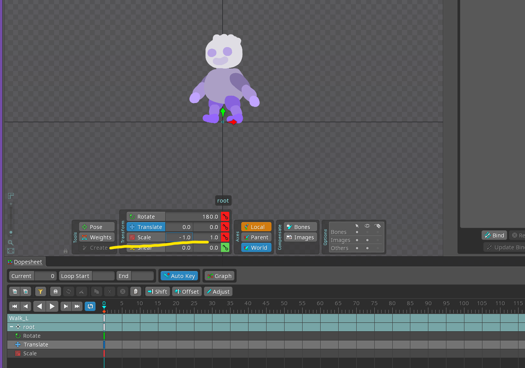Click the key icon for Rotate
The height and width of the screenshot is (368, 525).
[225, 217]
